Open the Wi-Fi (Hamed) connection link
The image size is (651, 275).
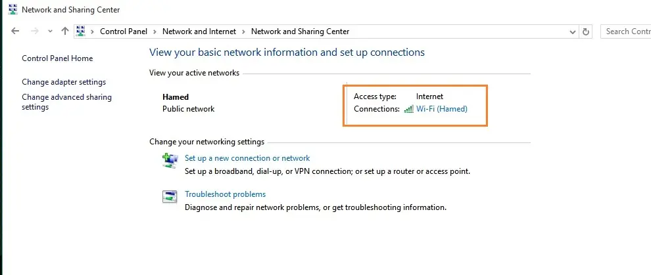coord(442,109)
